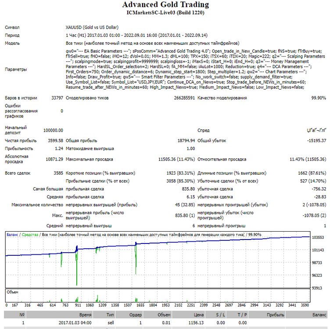
Task: Click the consecutive wins value '45 (32.85)'
Action: click(x=185, y=205)
